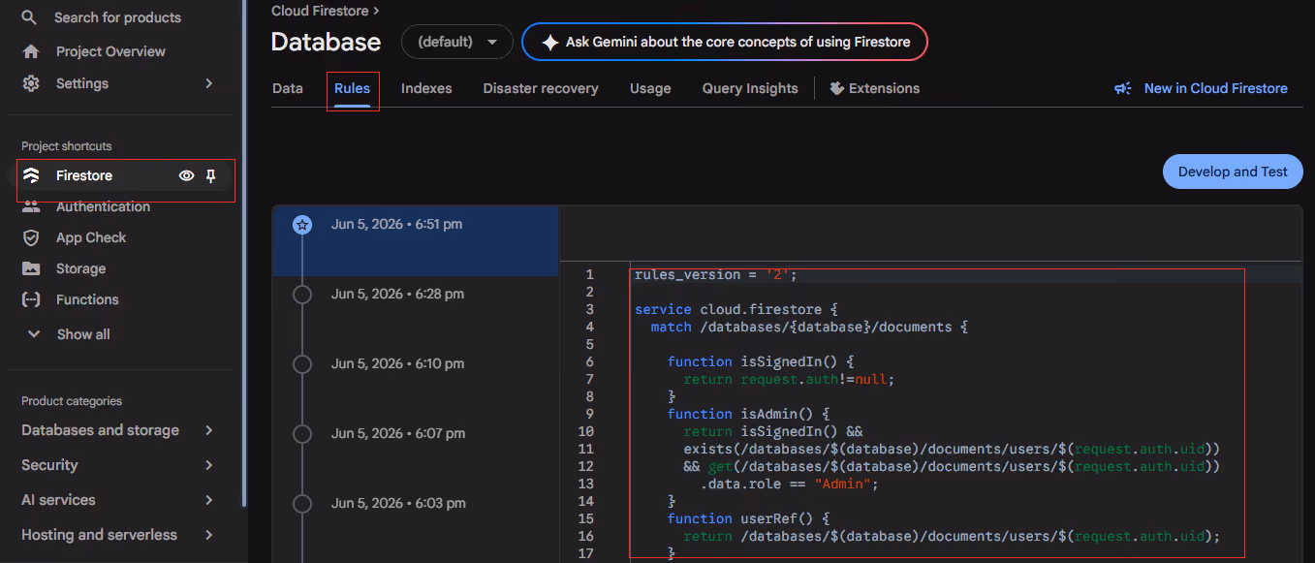Click the timeline circle for 6:03 pm version

[302, 504]
